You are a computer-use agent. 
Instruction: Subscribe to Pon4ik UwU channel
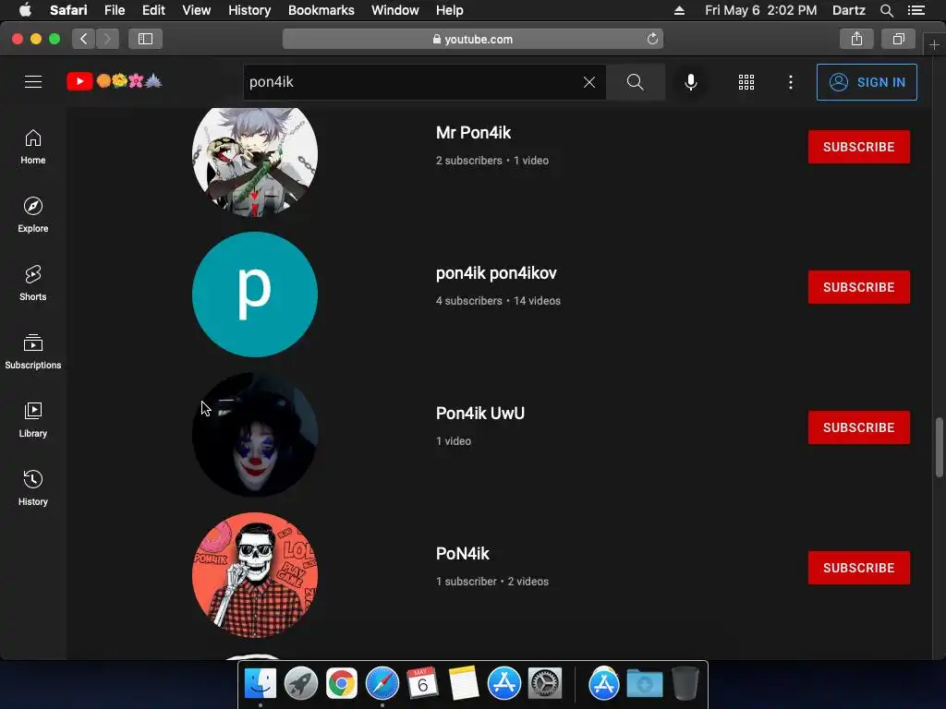(x=858, y=427)
